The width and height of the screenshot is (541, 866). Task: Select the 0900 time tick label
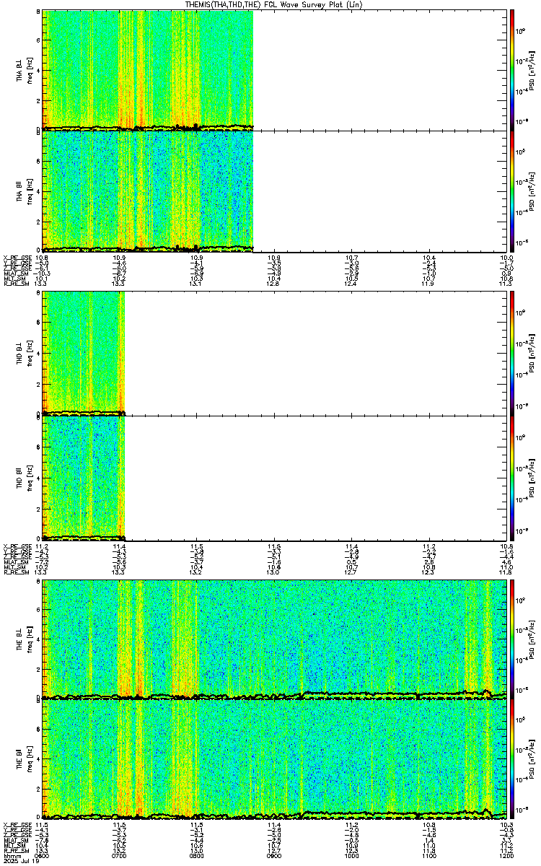(x=274, y=856)
